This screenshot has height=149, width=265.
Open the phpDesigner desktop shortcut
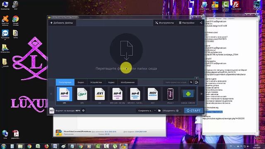point(205,6)
